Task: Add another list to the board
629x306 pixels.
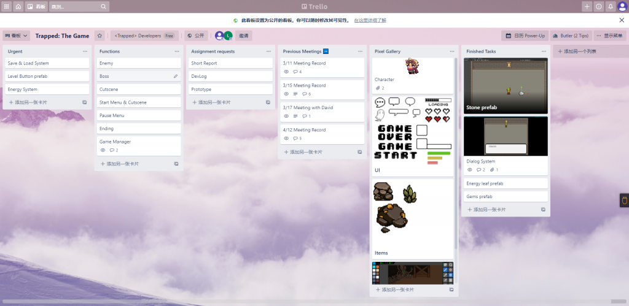Action: point(590,52)
